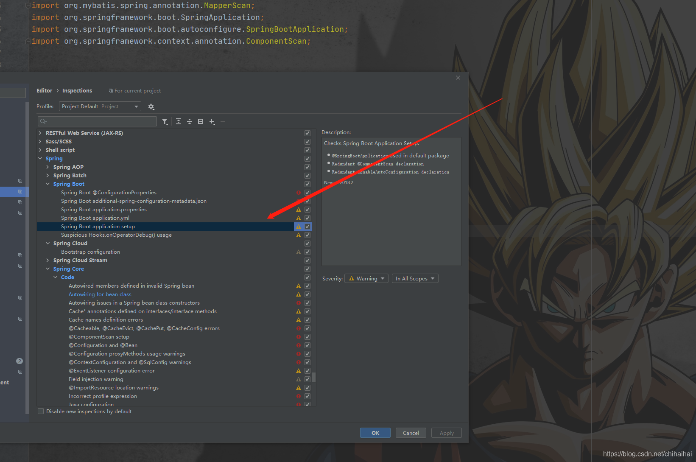Toggle the Spring Boot application setup checkbox

[307, 227]
